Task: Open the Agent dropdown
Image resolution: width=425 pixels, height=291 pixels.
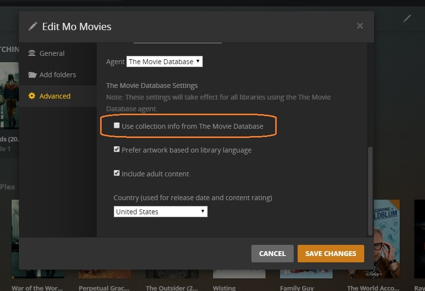Action: (165, 62)
